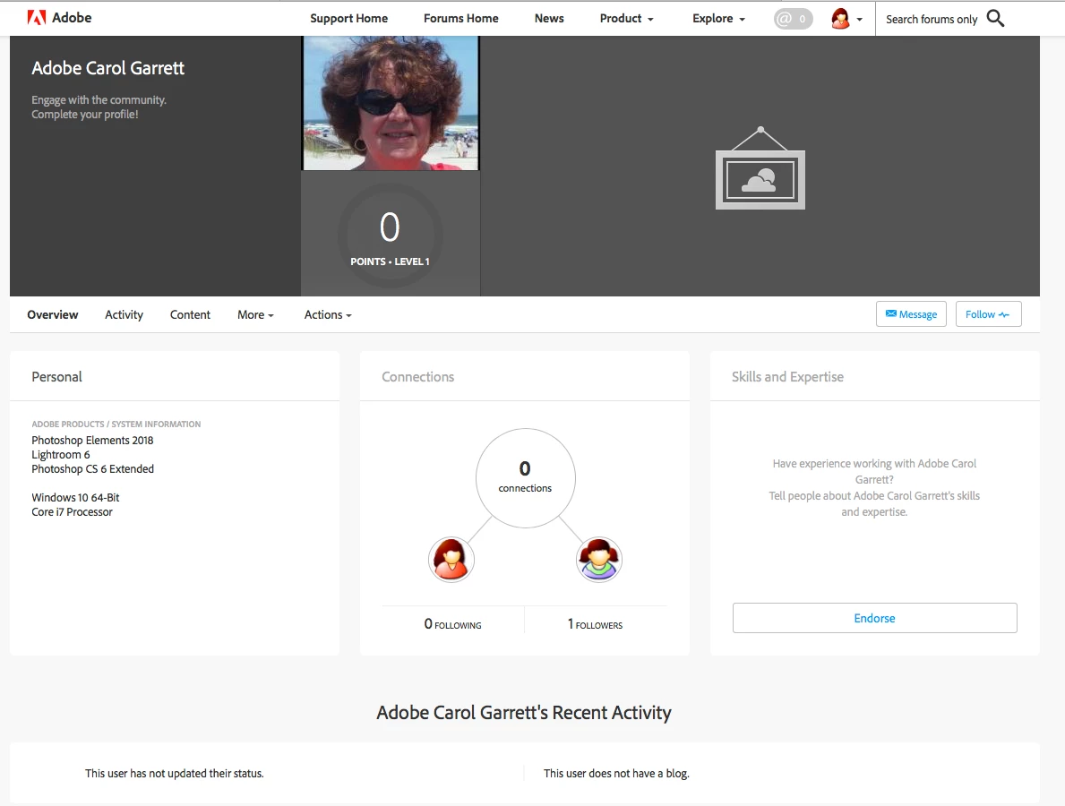Expand the Explore dropdown menu
The height and width of the screenshot is (806, 1065).
click(x=718, y=18)
